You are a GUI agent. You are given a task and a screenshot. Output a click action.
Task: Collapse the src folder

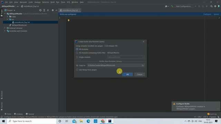[7, 19]
